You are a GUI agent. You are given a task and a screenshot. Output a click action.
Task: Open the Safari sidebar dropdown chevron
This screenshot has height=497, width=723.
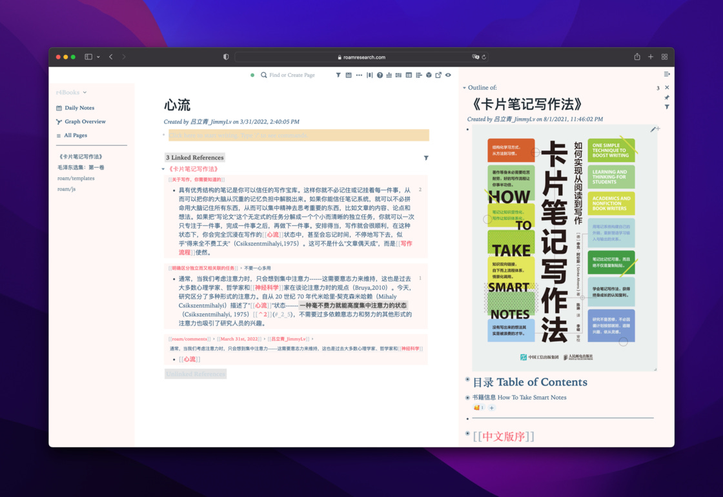tap(98, 57)
